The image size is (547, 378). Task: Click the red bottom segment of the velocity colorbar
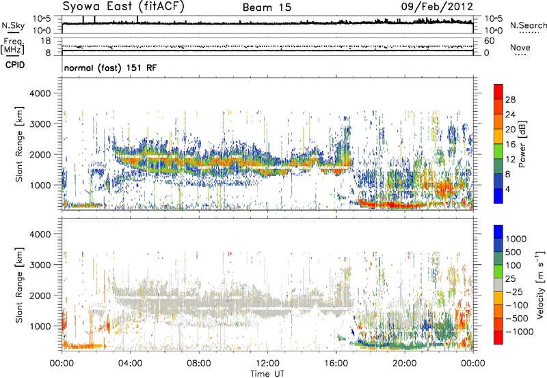pos(498,338)
